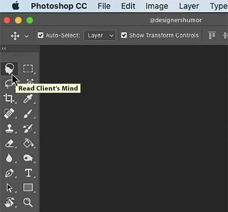Pick the Crop tool

pyautogui.click(x=9, y=98)
